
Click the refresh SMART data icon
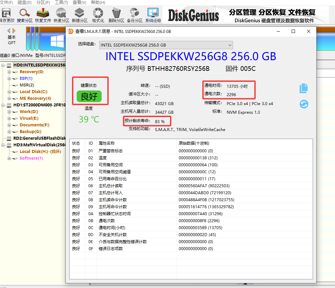point(304,104)
